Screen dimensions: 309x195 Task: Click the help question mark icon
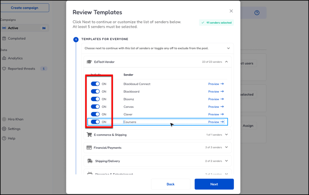coord(257,13)
